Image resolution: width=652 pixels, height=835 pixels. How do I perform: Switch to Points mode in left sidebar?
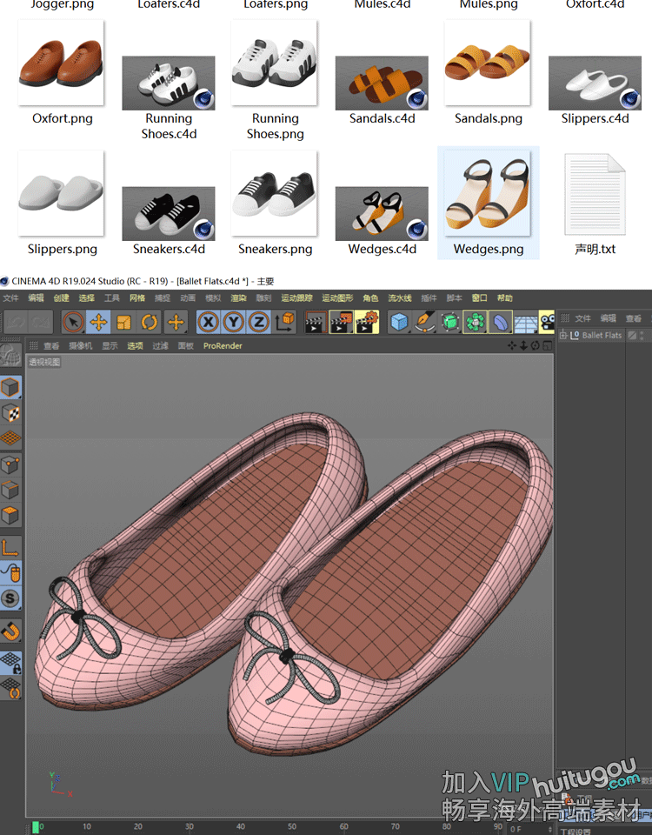coord(11,464)
